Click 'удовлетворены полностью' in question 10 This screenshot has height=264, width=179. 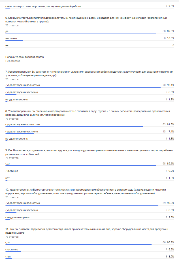coord(23,203)
